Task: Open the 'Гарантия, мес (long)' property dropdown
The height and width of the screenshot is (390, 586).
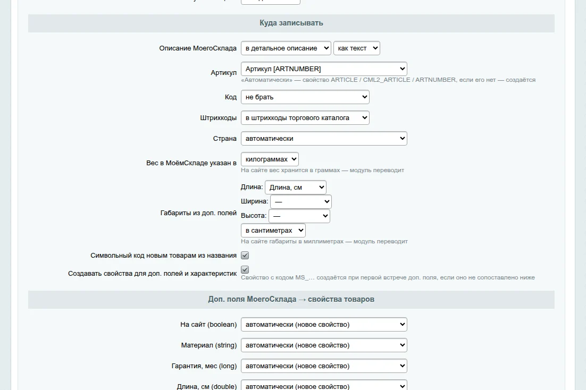Action: point(324,366)
